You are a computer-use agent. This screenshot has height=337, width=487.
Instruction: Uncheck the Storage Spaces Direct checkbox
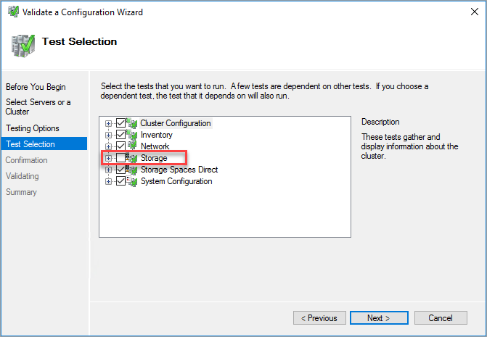[x=120, y=170]
